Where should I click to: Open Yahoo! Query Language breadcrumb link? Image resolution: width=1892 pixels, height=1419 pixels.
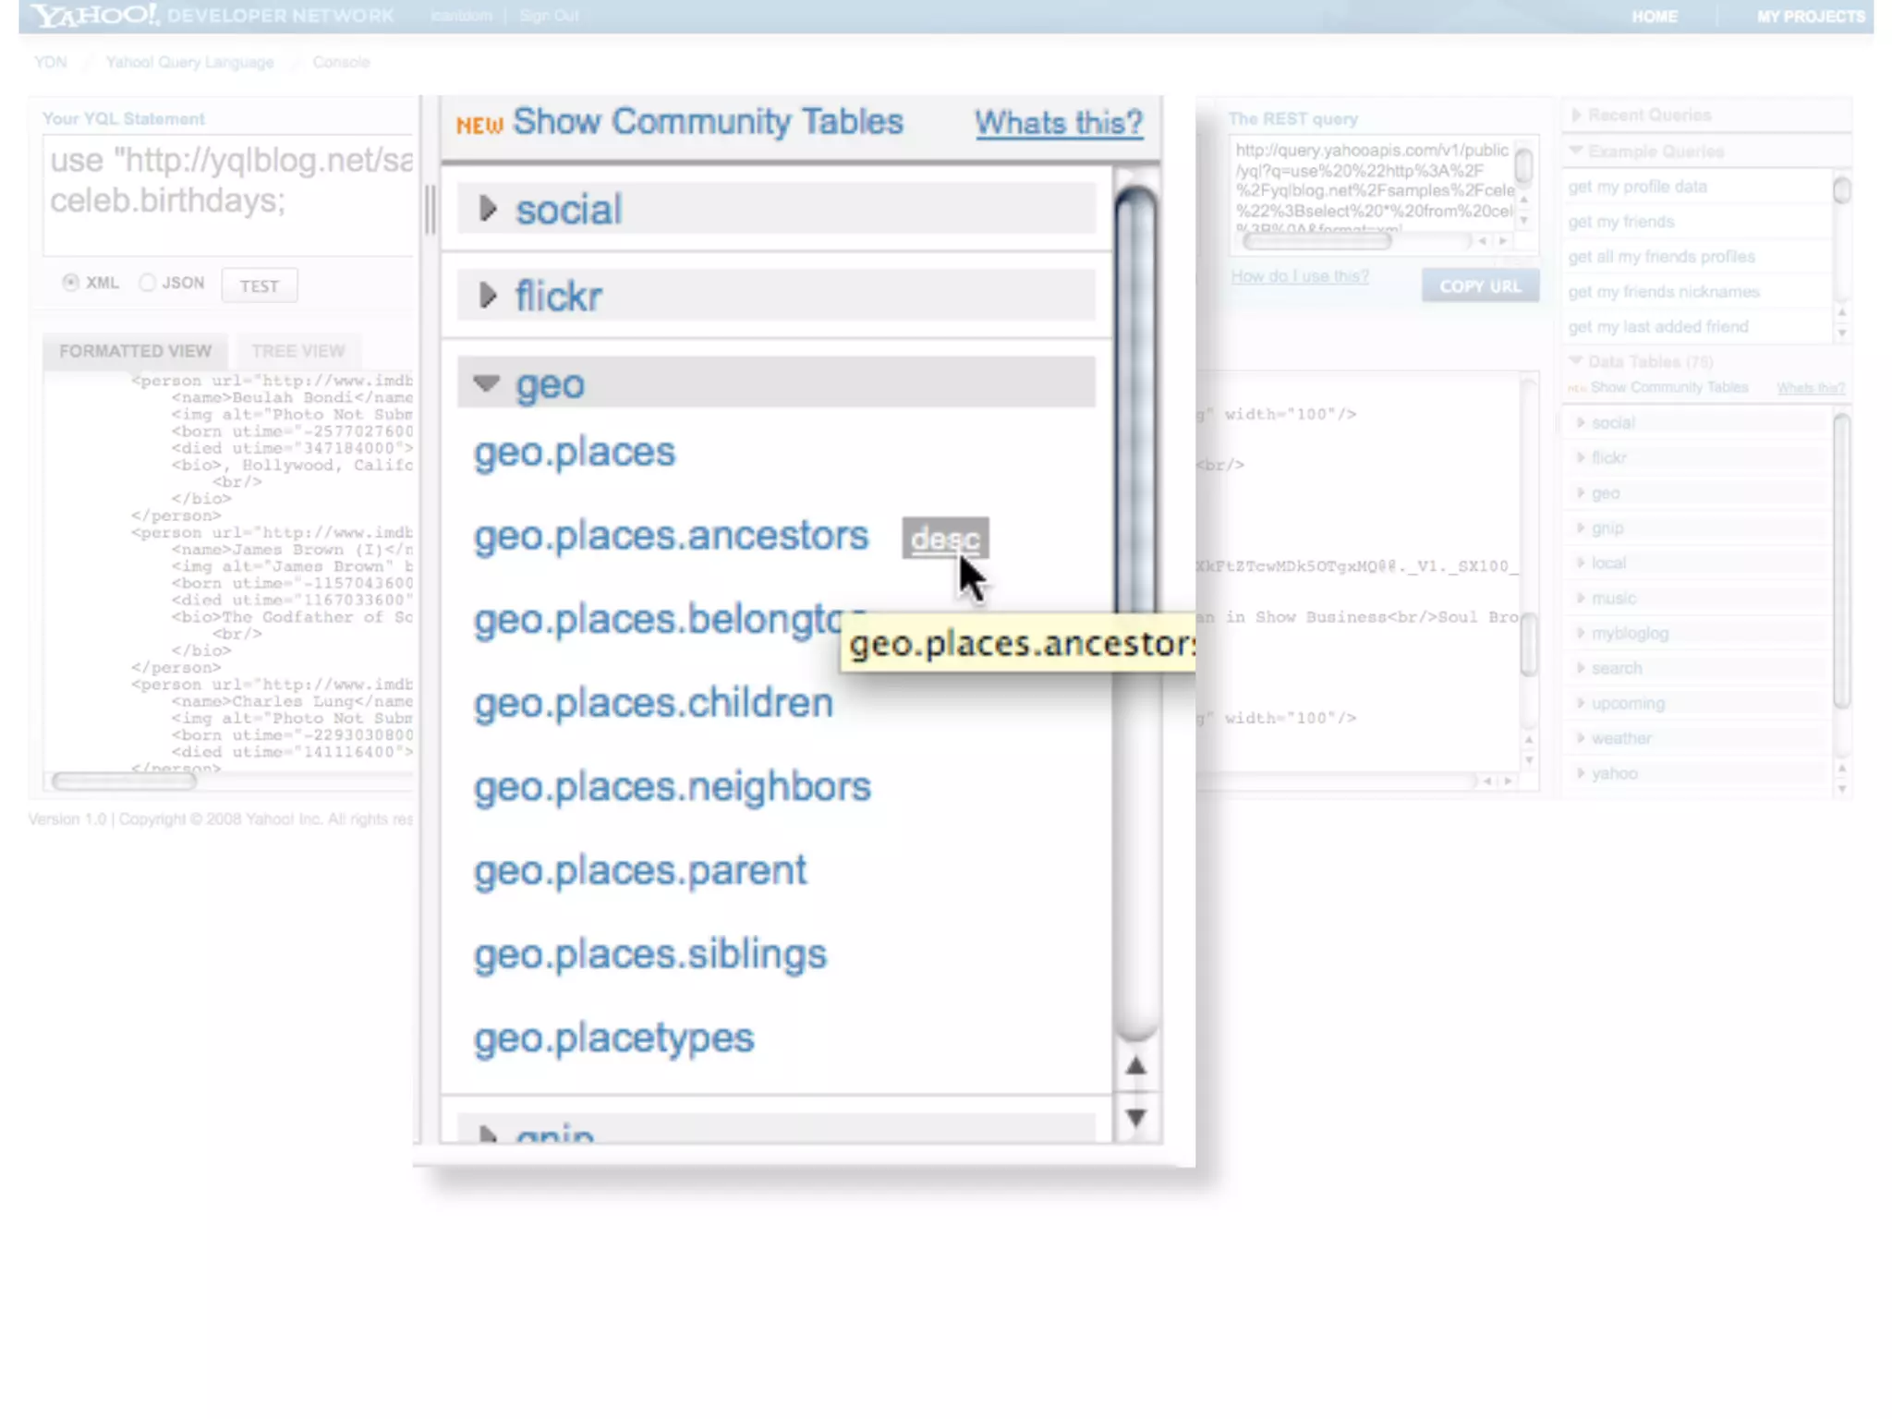189,62
